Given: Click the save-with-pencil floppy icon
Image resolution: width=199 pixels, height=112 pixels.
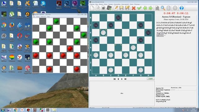Looking at the screenshot, I should pos(127,8).
